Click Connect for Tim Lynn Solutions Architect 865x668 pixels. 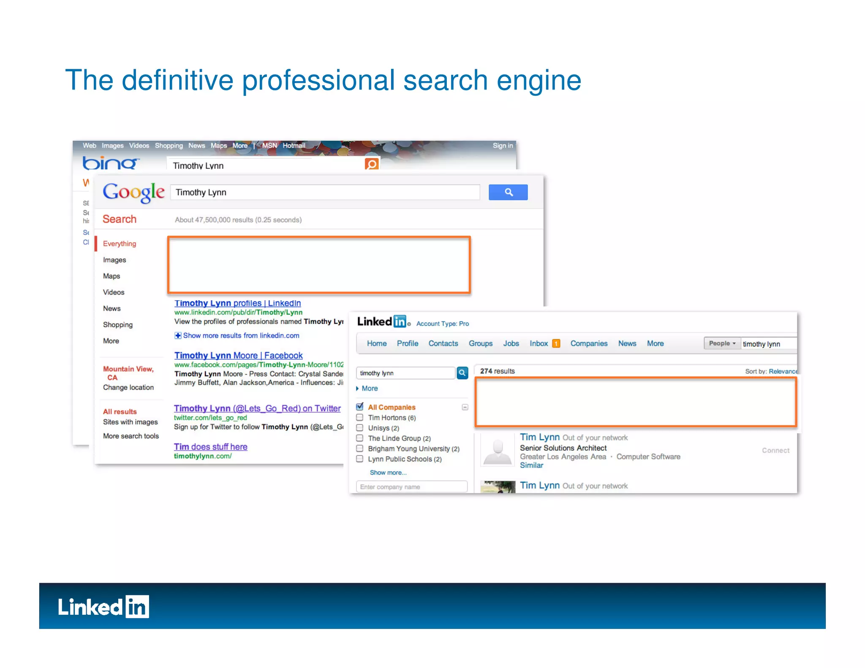tap(775, 451)
